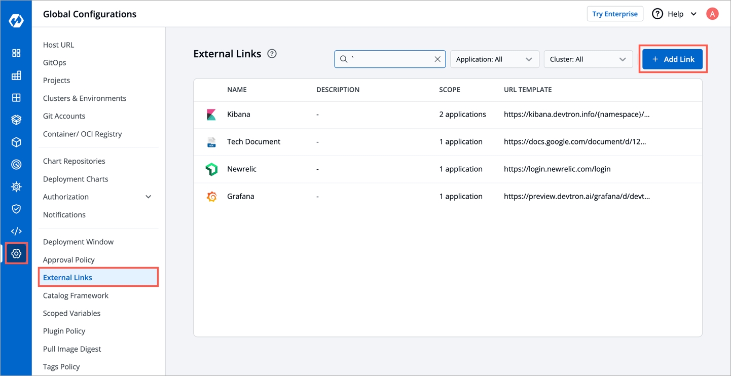Go to Deployment Window
Screen dimensions: 731x376
(x=78, y=242)
